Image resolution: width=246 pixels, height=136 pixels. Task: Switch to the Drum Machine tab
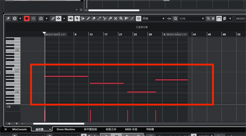point(66,129)
